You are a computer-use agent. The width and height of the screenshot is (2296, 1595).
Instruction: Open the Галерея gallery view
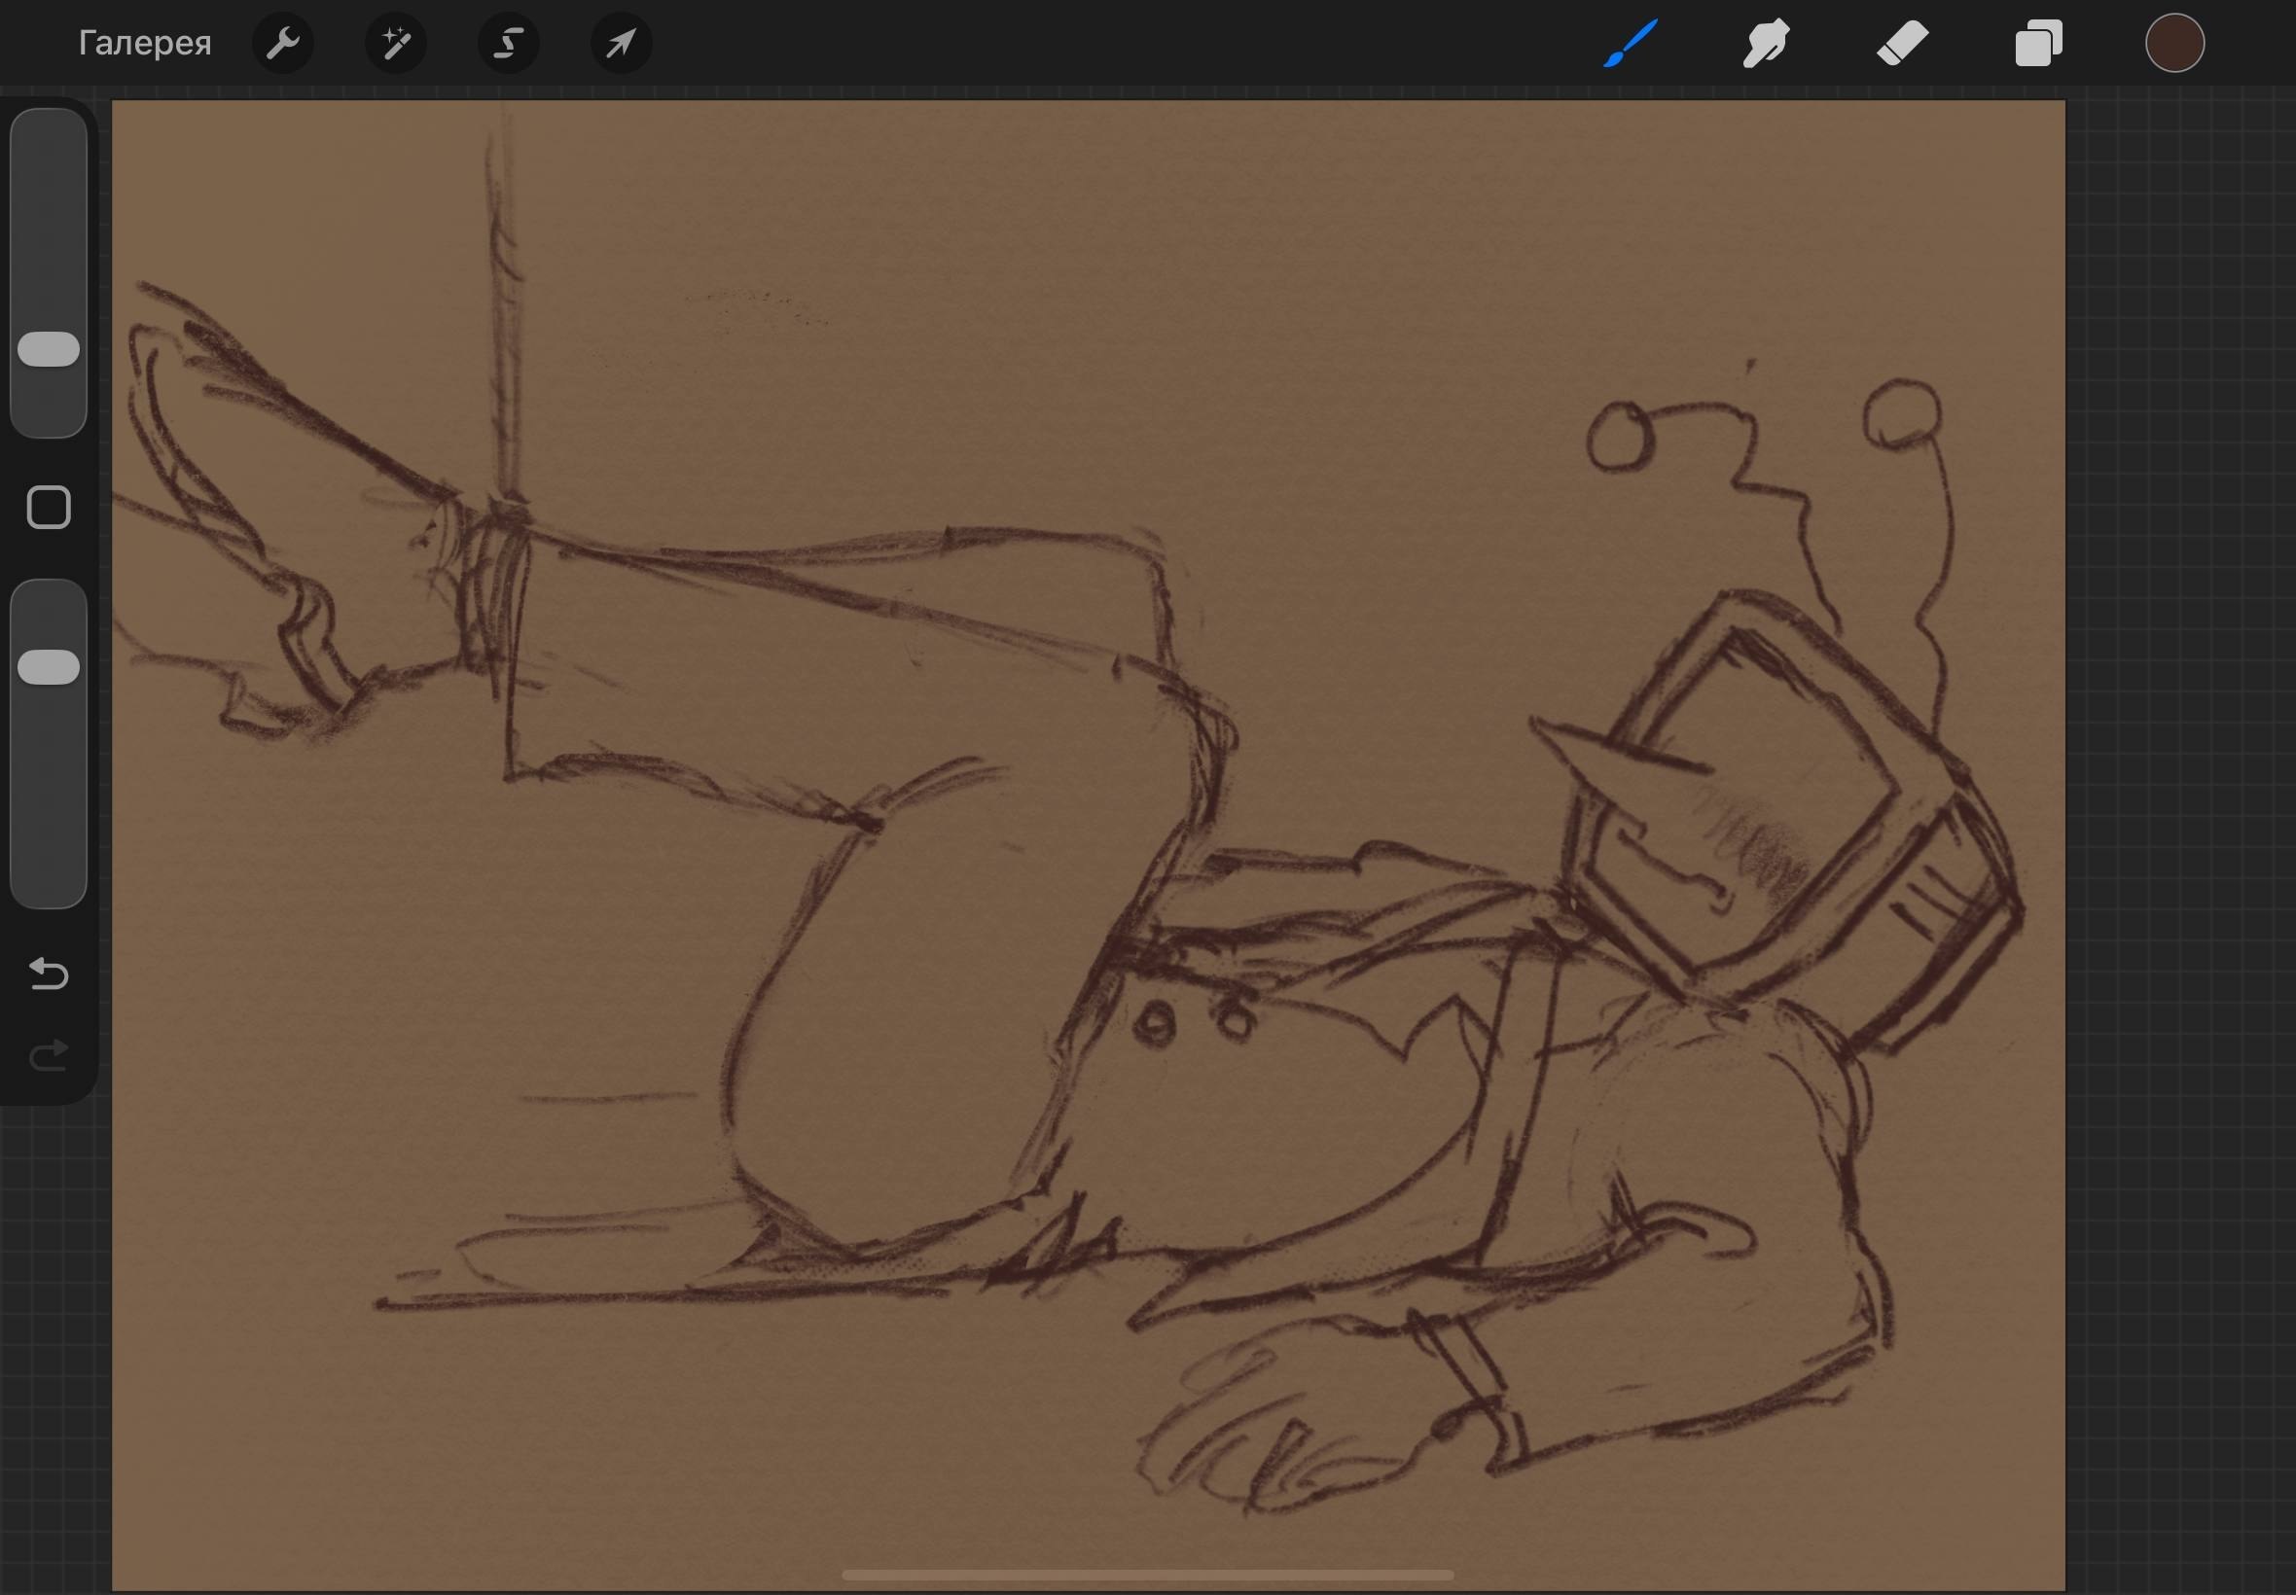(145, 43)
